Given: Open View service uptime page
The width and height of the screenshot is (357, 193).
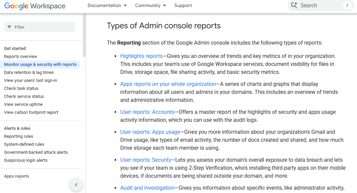Looking at the screenshot, I should (23, 104).
